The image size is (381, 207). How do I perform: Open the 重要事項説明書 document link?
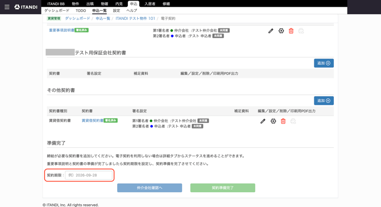pyautogui.click(x=61, y=30)
